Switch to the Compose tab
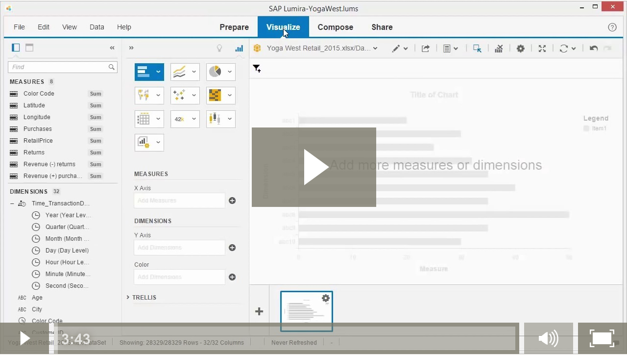This screenshot has height=355, width=627. pyautogui.click(x=335, y=27)
